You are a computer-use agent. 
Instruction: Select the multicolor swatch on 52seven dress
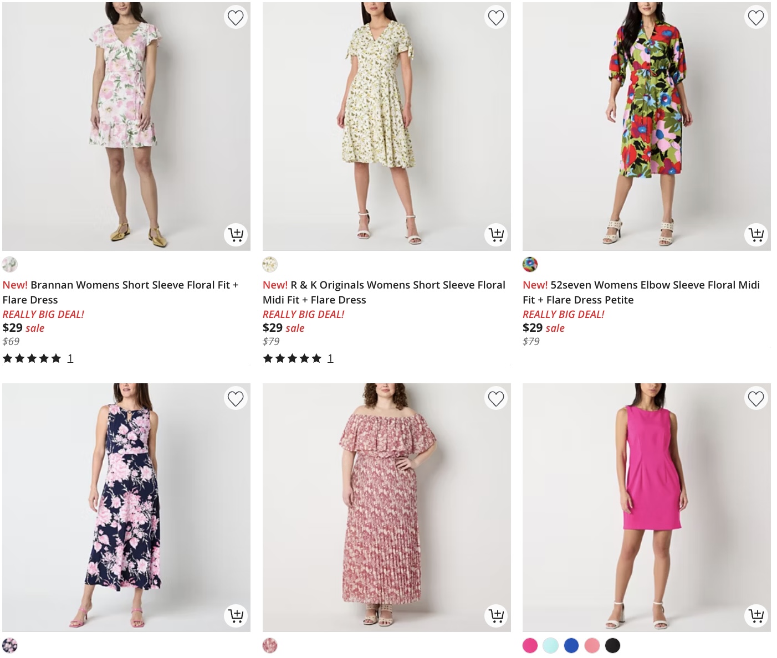[530, 265]
